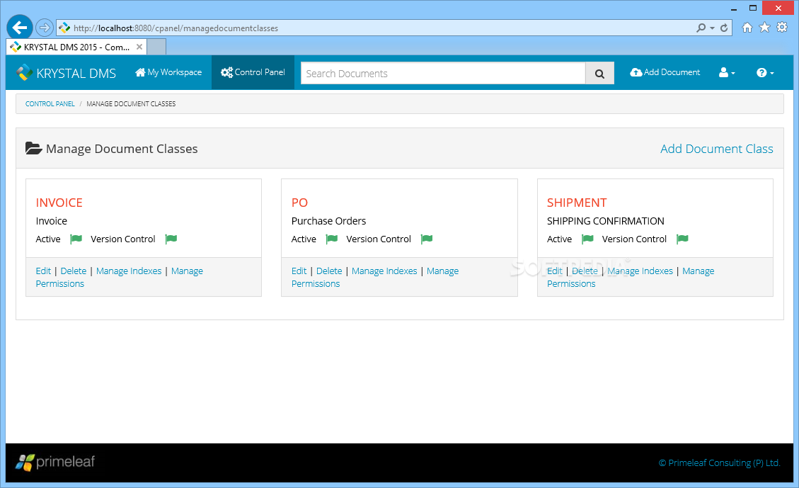This screenshot has width=799, height=488.
Task: Click the 'Purchase Orders' description text
Action: (x=328, y=221)
